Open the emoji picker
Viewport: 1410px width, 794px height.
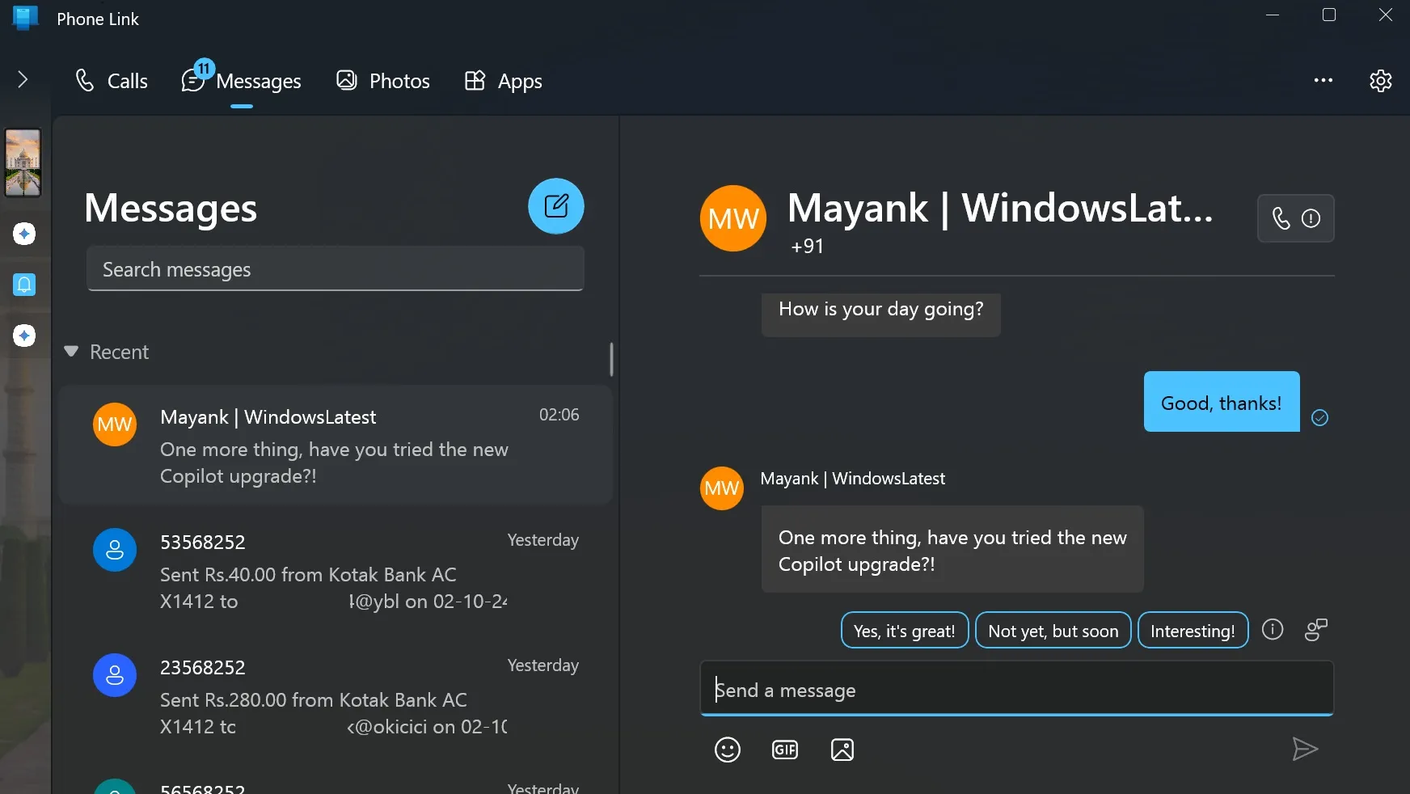coord(728,750)
